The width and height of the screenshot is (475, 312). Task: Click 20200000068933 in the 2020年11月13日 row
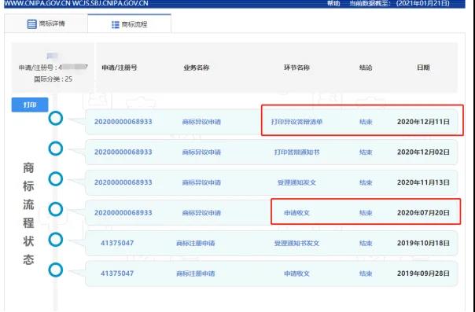(x=123, y=182)
